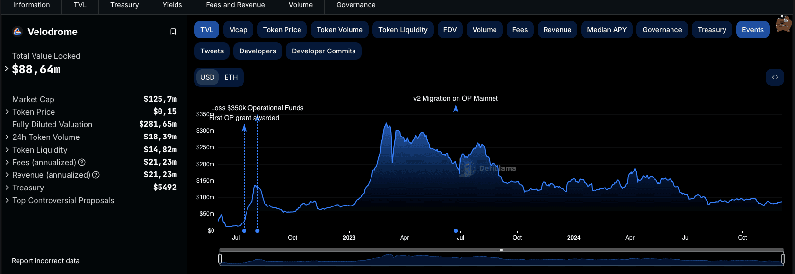Click the left handle of range slider
The image size is (795, 274).
tap(220, 259)
